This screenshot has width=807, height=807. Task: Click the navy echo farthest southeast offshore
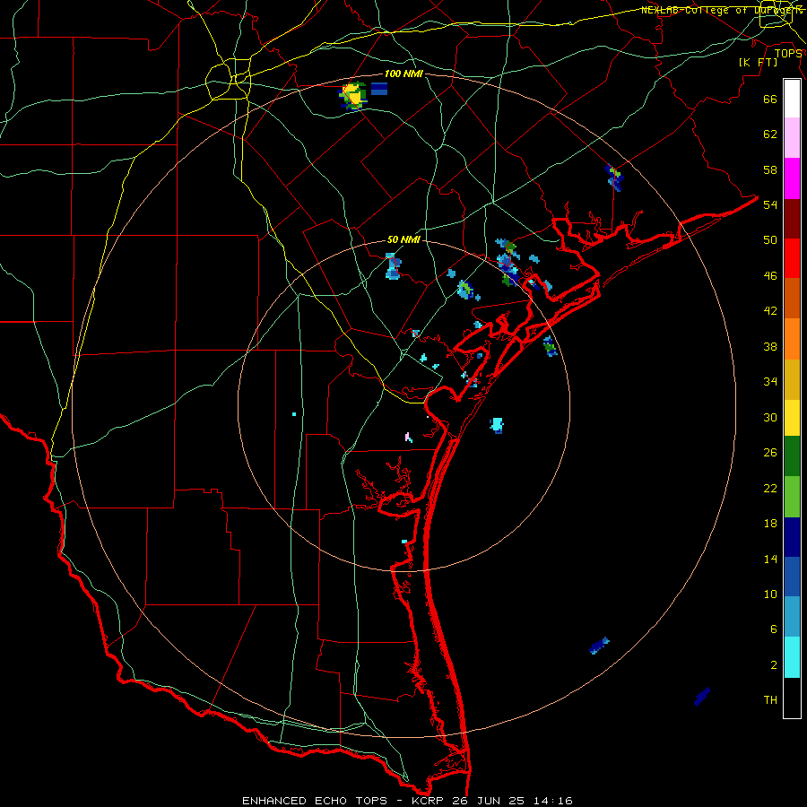click(702, 697)
